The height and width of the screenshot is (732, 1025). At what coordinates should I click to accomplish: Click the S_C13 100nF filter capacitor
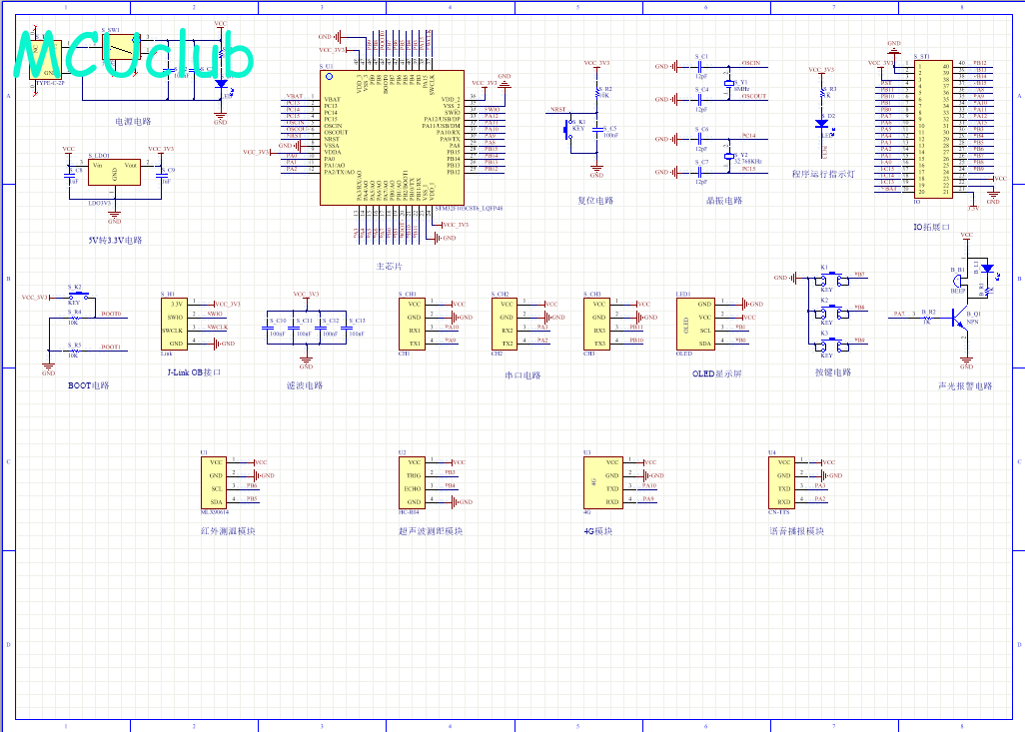[x=347, y=328]
